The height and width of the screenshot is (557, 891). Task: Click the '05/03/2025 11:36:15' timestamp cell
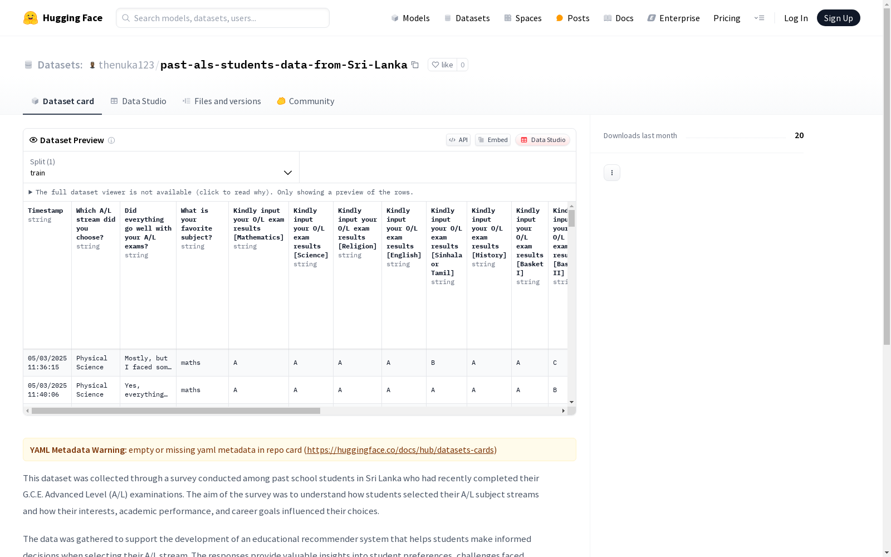pos(47,363)
